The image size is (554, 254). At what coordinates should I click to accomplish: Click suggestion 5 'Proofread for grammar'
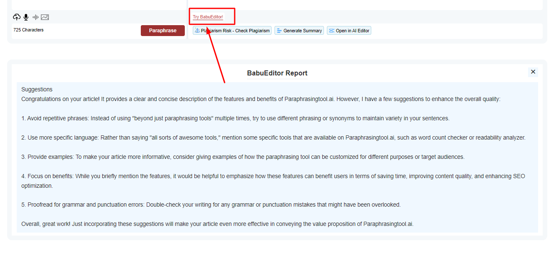(211, 205)
